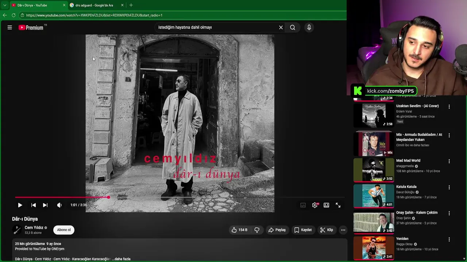
Task: Open options menu for Mad Mad World
Action: [449, 161]
